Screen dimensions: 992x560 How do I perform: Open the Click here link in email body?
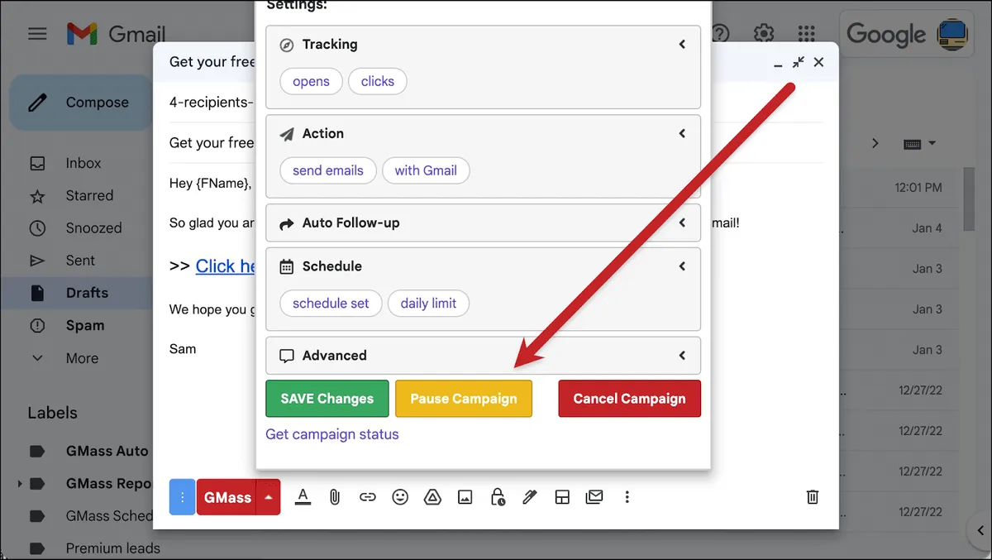226,266
